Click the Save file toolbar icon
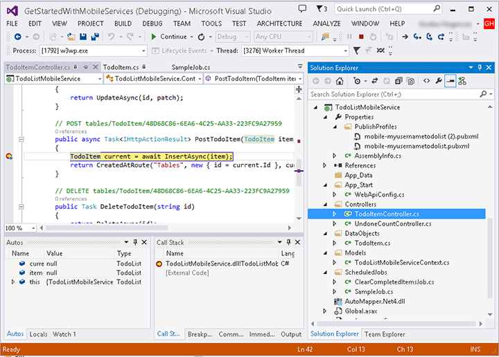Image resolution: width=499 pixels, height=357 pixels. 83,37
